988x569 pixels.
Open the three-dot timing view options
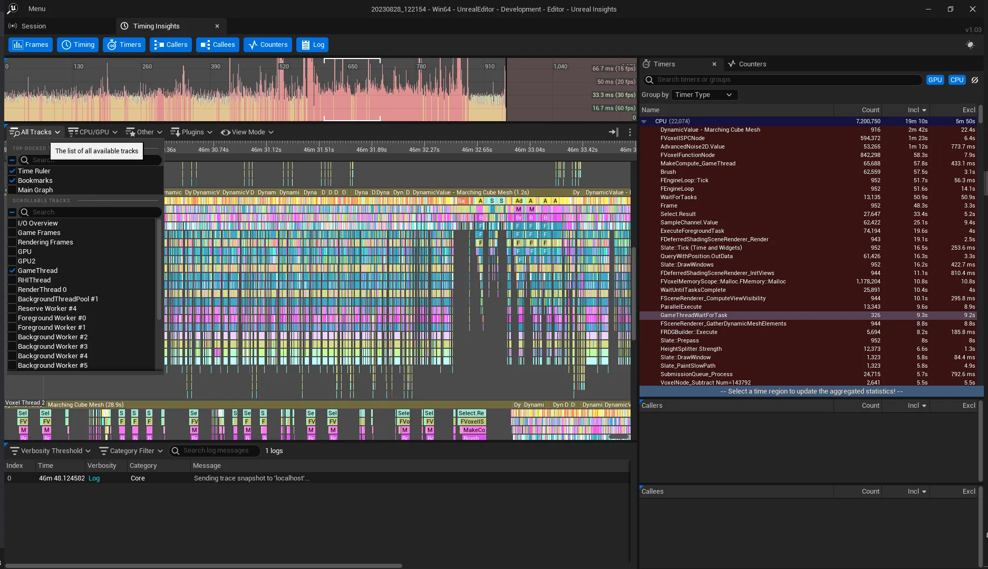(629, 132)
